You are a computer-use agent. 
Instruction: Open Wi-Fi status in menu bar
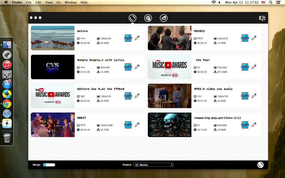pos(213,2)
